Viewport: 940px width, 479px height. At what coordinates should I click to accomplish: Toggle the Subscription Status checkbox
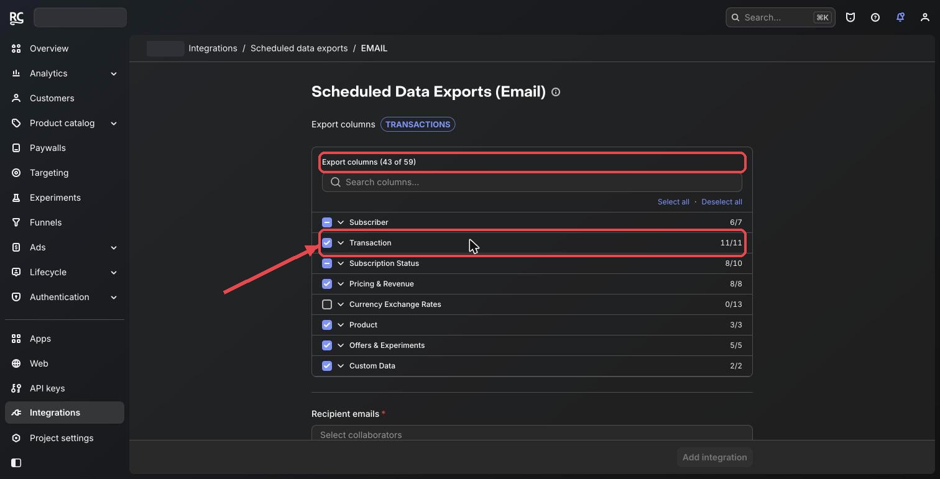327,263
